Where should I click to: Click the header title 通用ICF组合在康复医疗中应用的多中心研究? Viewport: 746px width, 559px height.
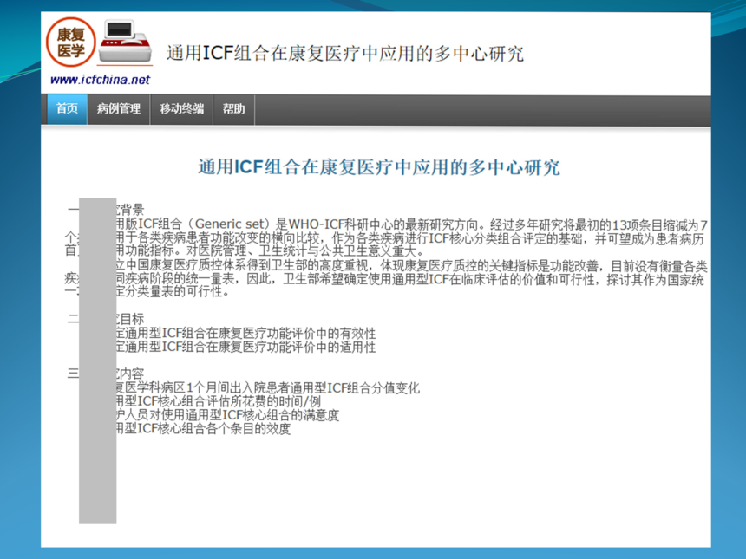click(345, 53)
